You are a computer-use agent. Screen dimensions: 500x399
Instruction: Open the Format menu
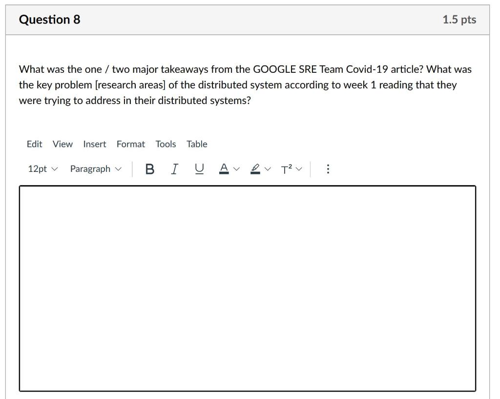click(x=130, y=144)
